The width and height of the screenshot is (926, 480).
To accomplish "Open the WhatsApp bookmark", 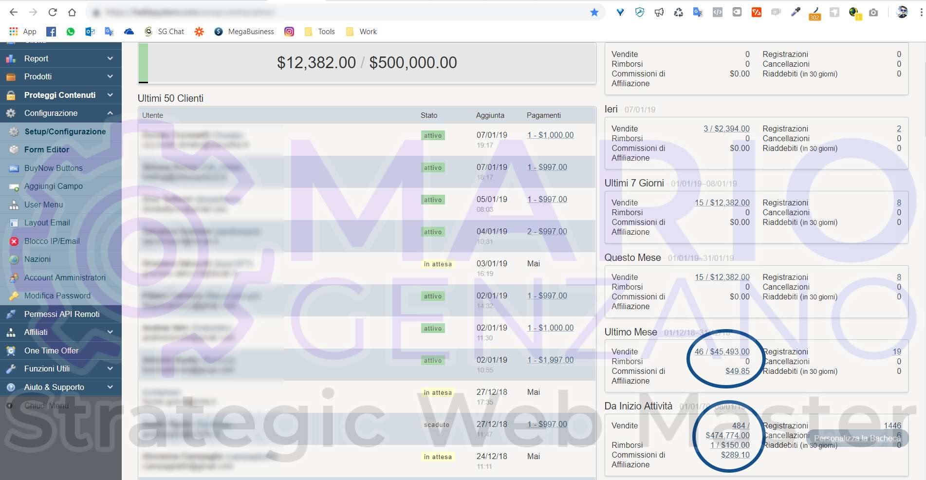I will point(71,32).
